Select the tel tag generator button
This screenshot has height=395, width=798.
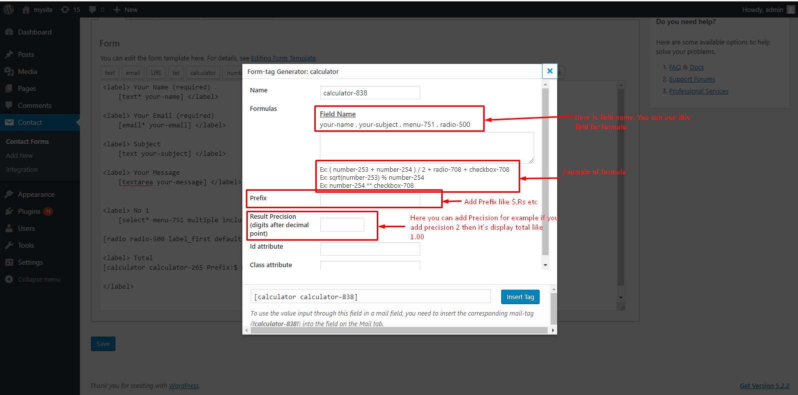pyautogui.click(x=176, y=73)
